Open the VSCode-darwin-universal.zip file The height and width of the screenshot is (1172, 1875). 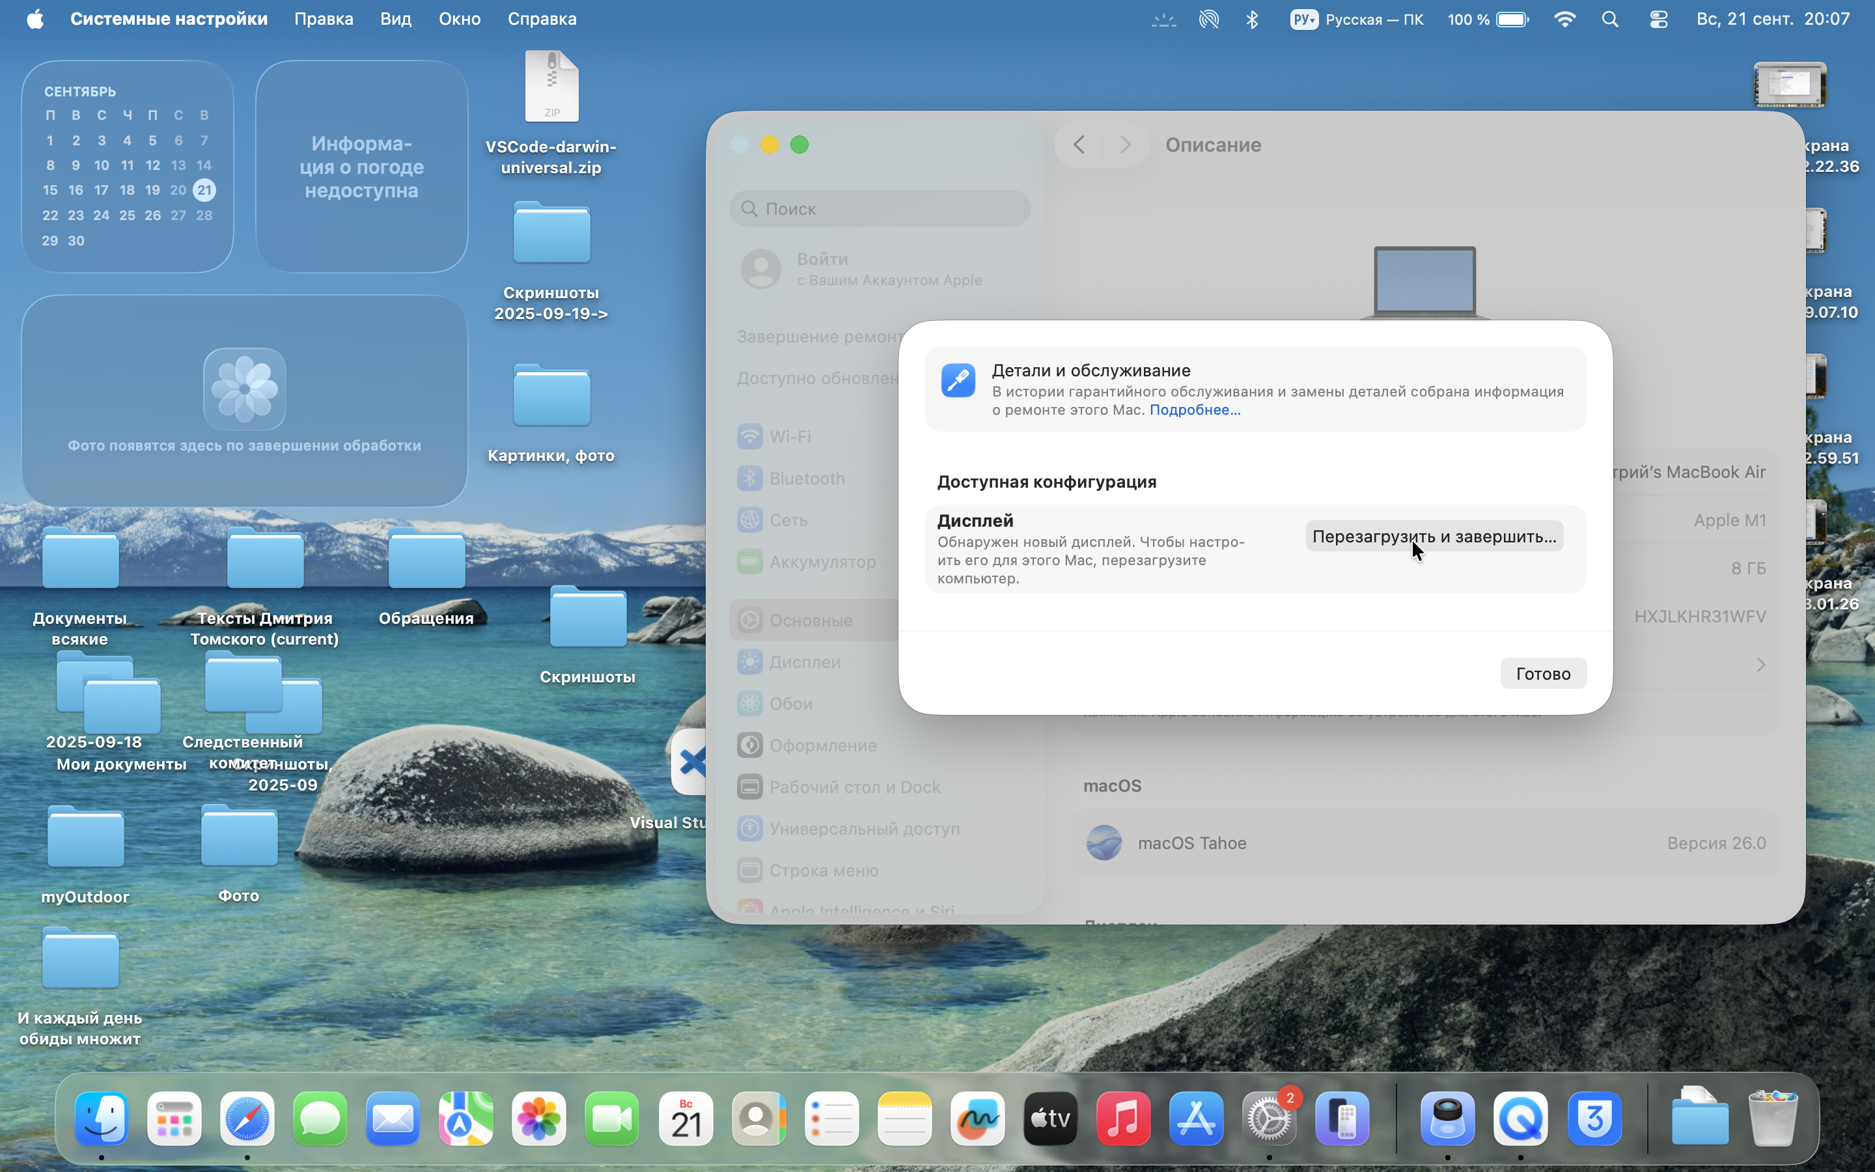(551, 88)
